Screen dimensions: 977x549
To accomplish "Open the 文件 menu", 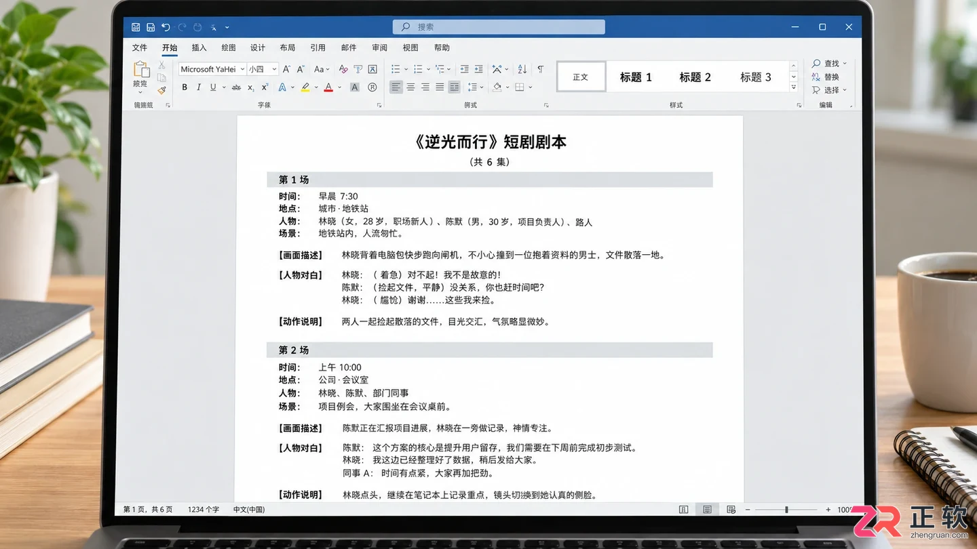I will click(x=140, y=47).
